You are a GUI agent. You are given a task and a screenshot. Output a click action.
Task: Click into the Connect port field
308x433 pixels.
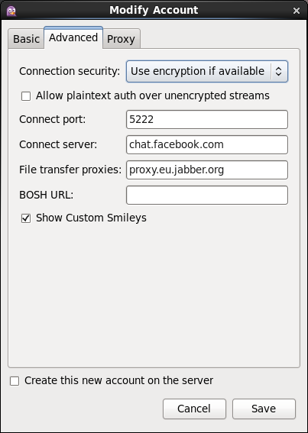pos(207,120)
